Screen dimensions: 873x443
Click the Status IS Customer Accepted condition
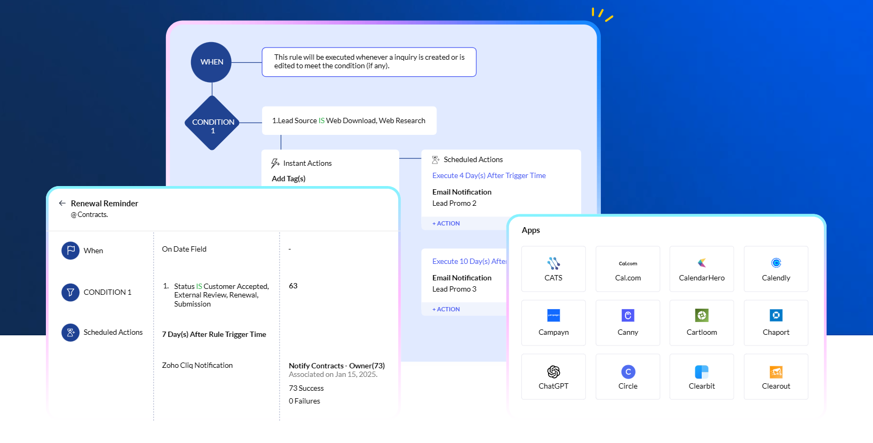(221, 295)
